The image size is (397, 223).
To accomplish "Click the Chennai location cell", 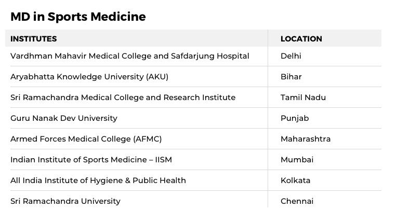I will (x=297, y=201).
